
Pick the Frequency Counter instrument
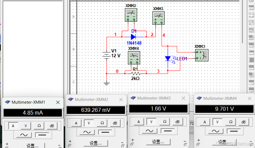251,45
